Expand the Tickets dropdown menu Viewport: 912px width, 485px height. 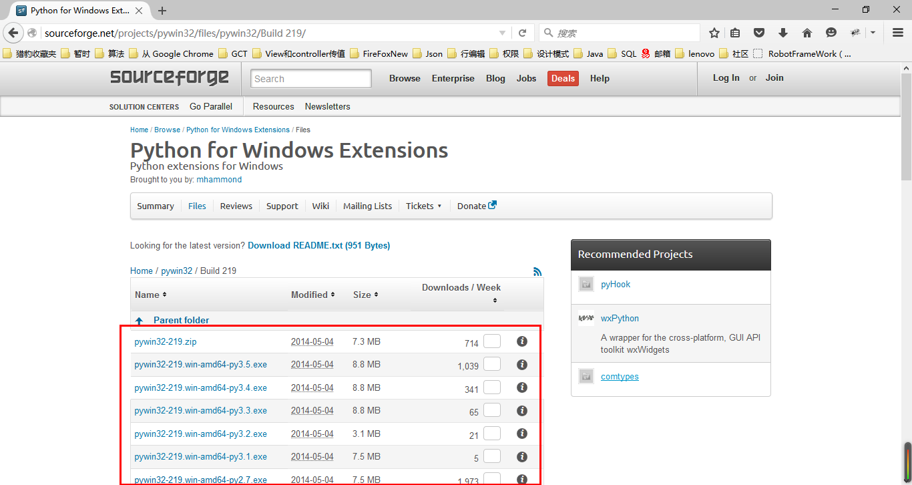click(424, 206)
